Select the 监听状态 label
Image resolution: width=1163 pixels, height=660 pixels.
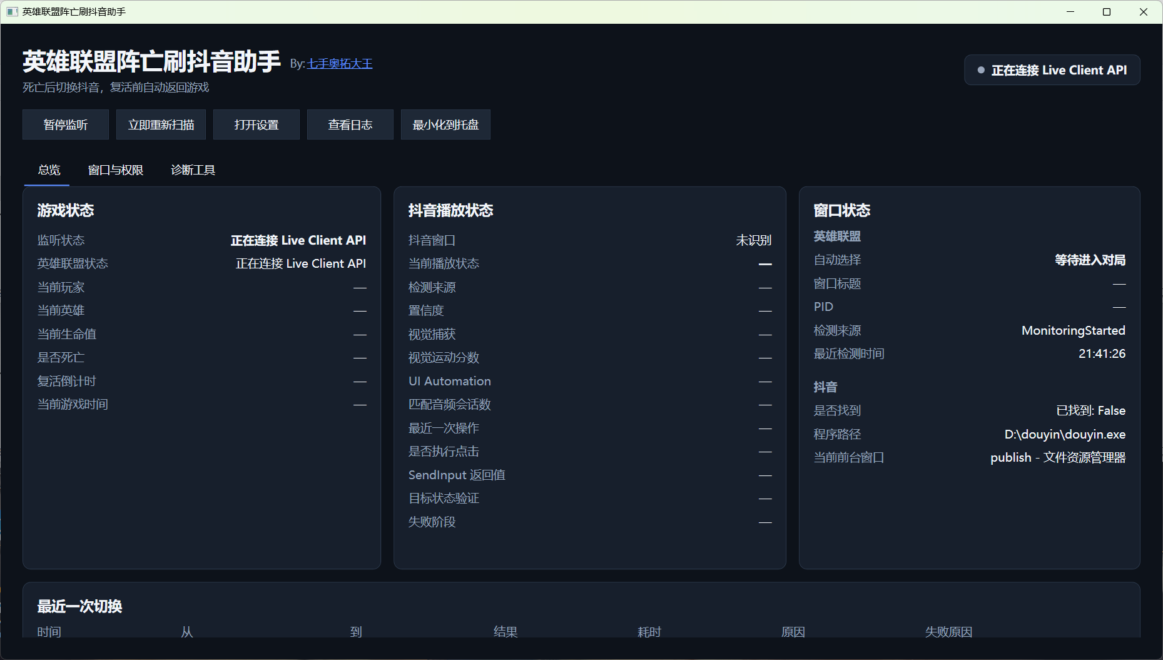click(61, 240)
